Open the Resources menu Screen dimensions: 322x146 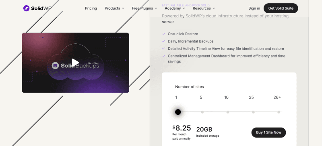point(204,8)
